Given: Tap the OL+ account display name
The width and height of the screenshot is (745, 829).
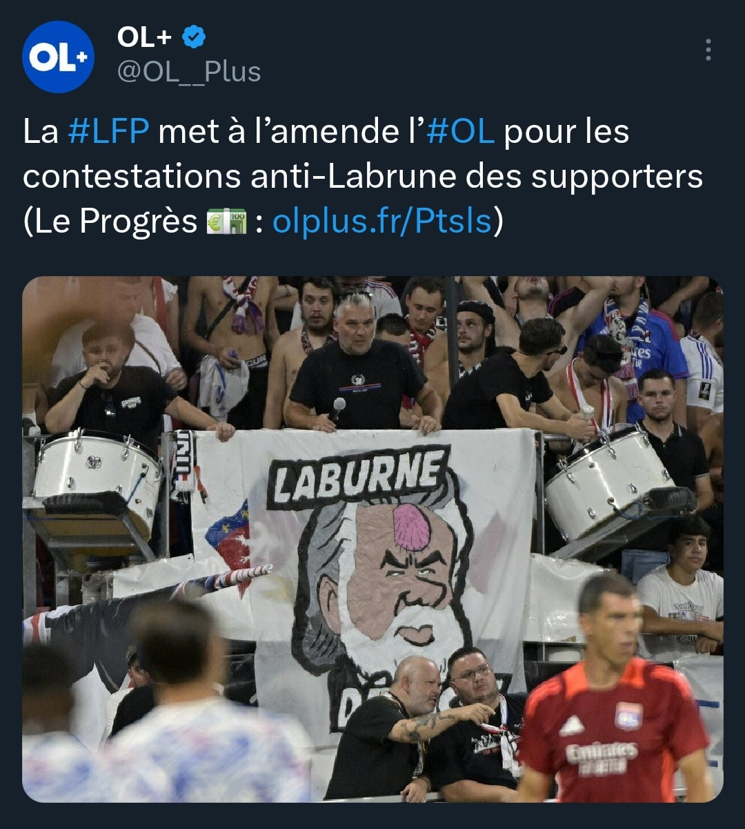Looking at the screenshot, I should [144, 37].
